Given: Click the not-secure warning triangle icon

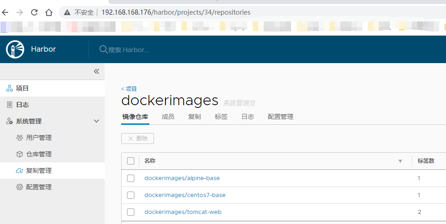Looking at the screenshot, I should coord(67,12).
